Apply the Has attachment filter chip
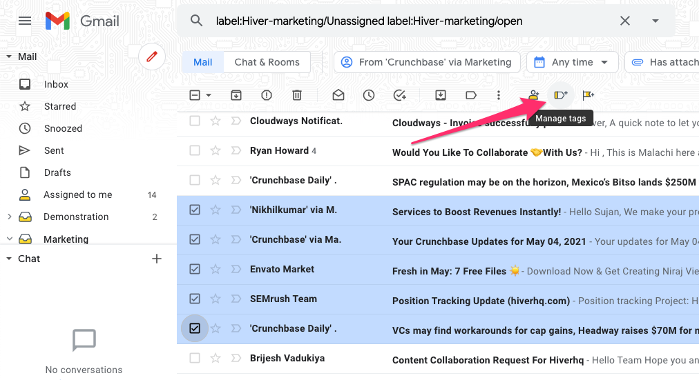This screenshot has width=699, height=380. (x=662, y=62)
